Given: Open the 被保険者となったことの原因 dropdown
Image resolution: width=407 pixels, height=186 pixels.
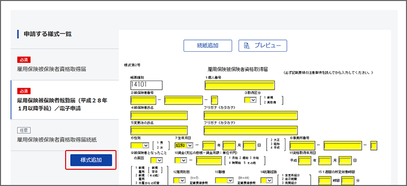Looking at the screenshot, I should pyautogui.click(x=157, y=160).
